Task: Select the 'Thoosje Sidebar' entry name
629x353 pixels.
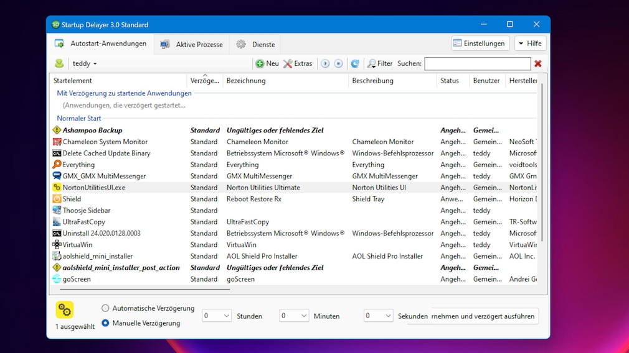Action: (86, 210)
